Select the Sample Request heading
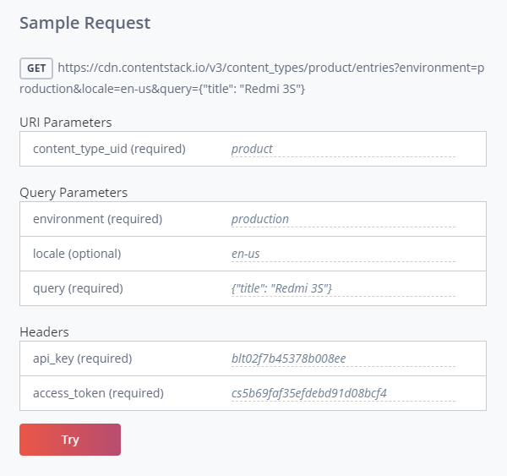Viewport: 507px width, 476px height. (84, 24)
